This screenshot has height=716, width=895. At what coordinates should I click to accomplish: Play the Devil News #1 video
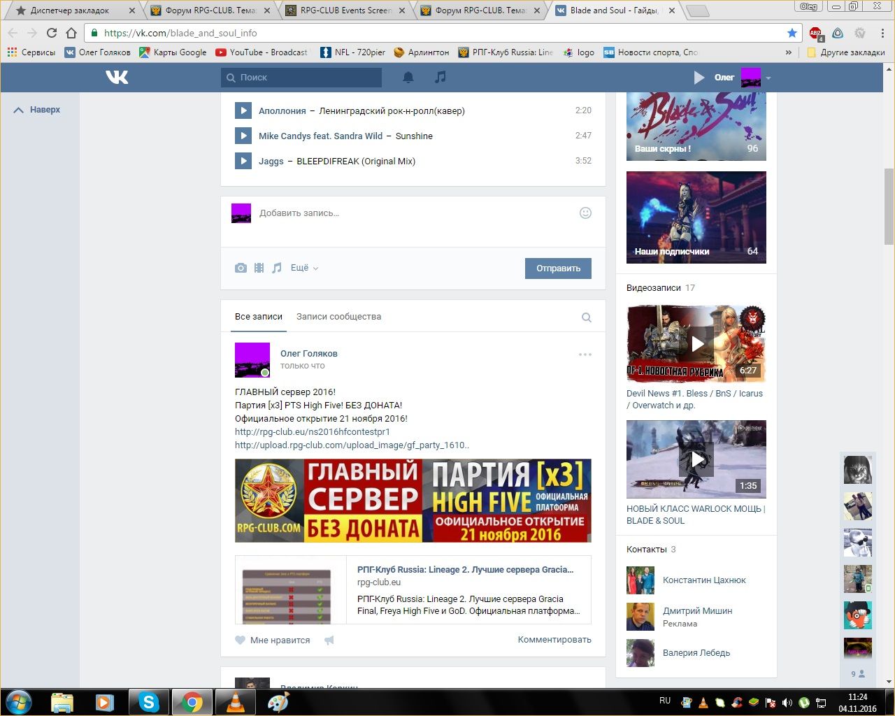click(x=696, y=344)
